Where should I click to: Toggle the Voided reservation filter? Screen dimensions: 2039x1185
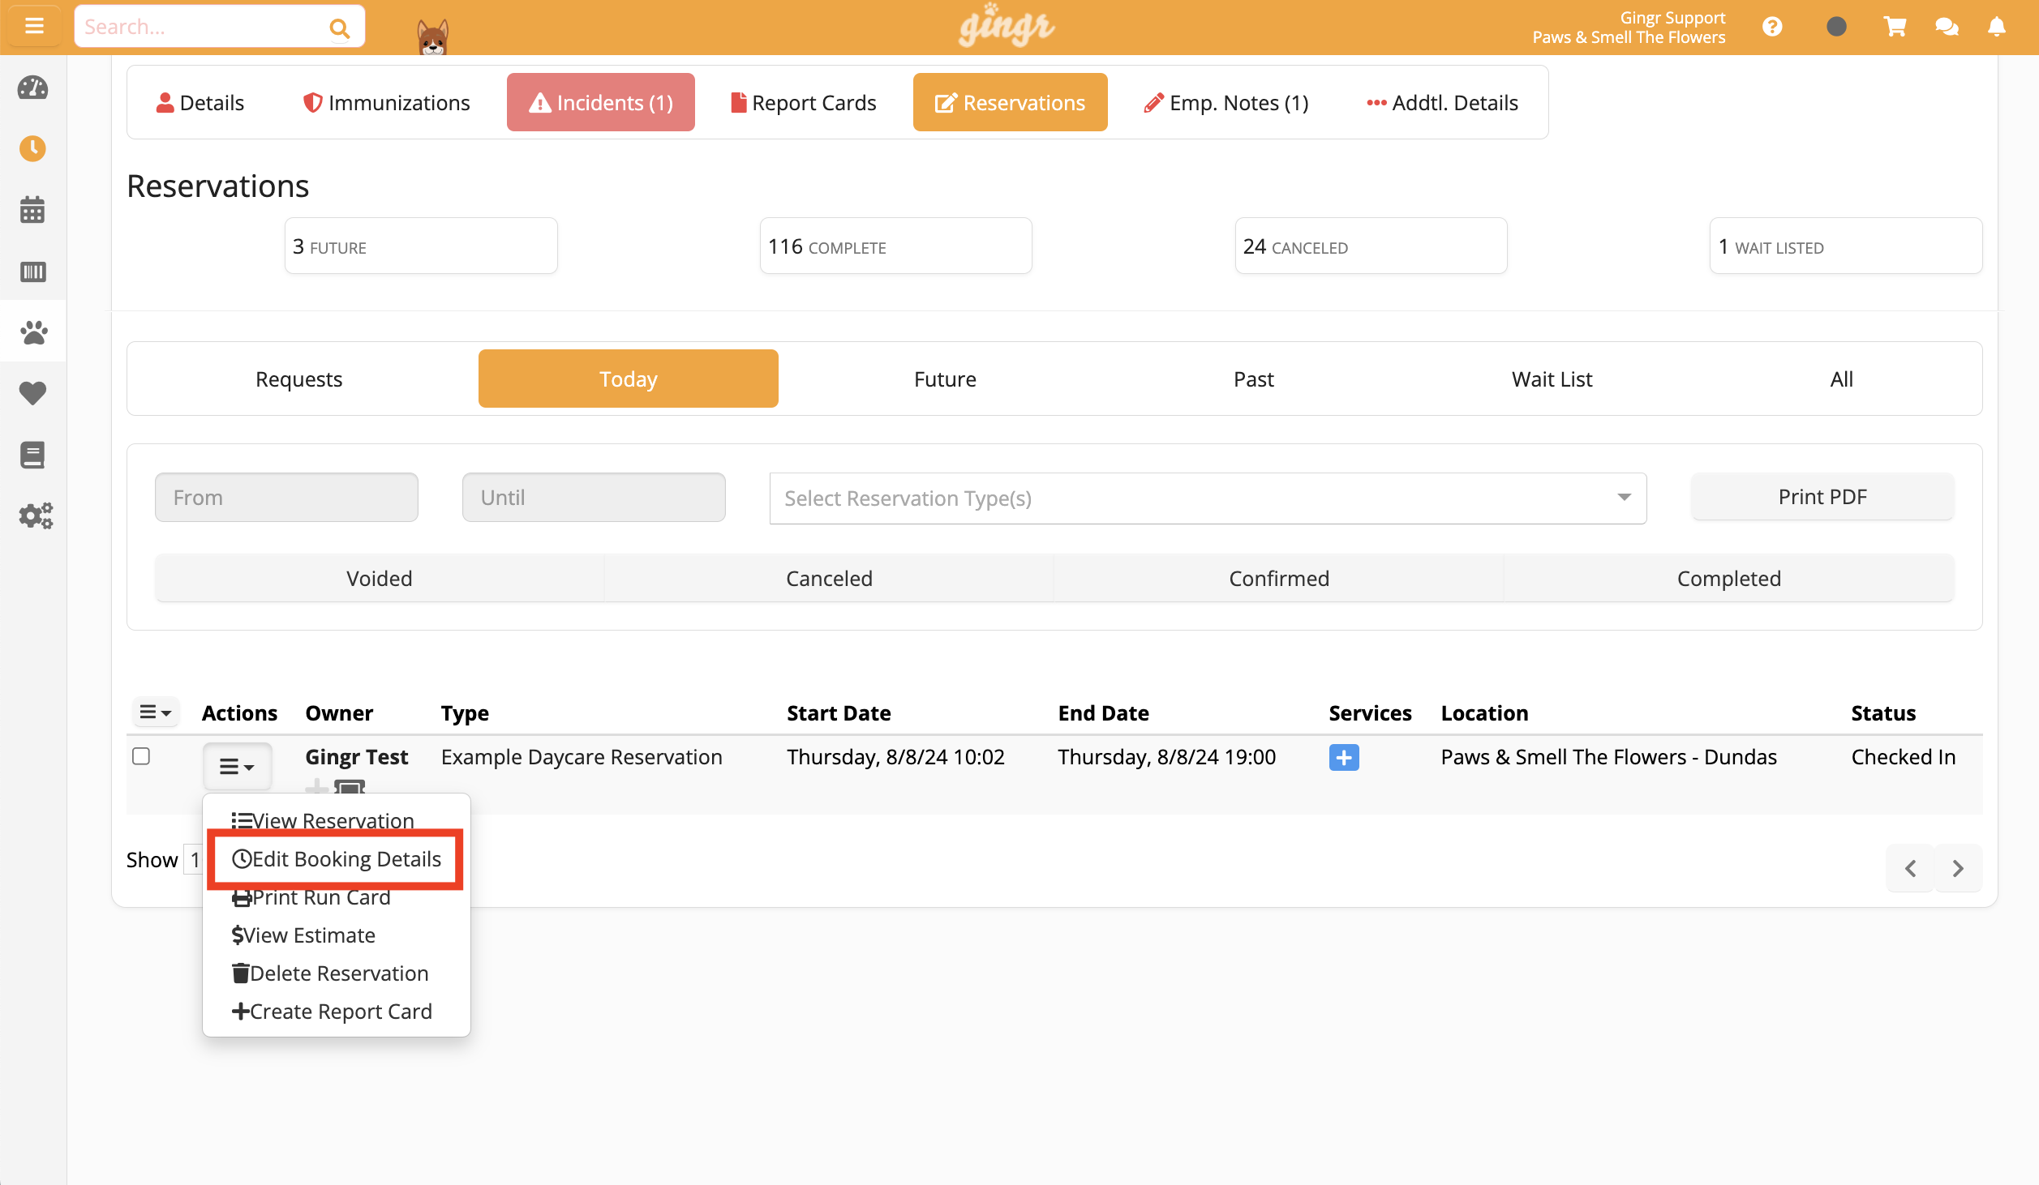379,578
